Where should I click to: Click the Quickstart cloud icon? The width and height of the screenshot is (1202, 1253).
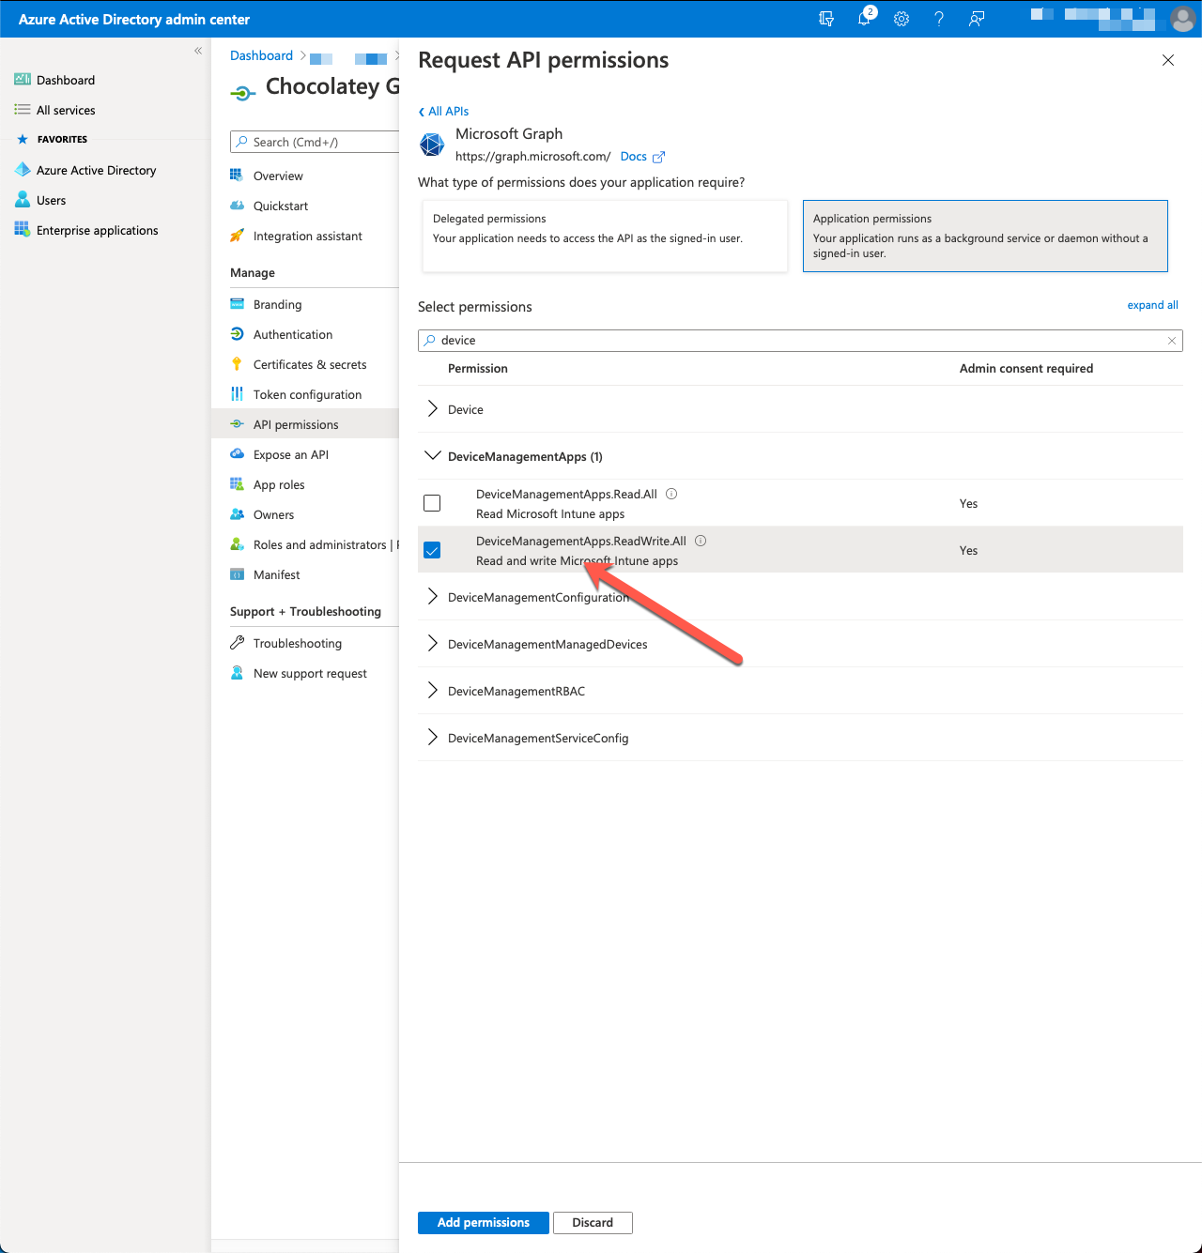click(237, 206)
